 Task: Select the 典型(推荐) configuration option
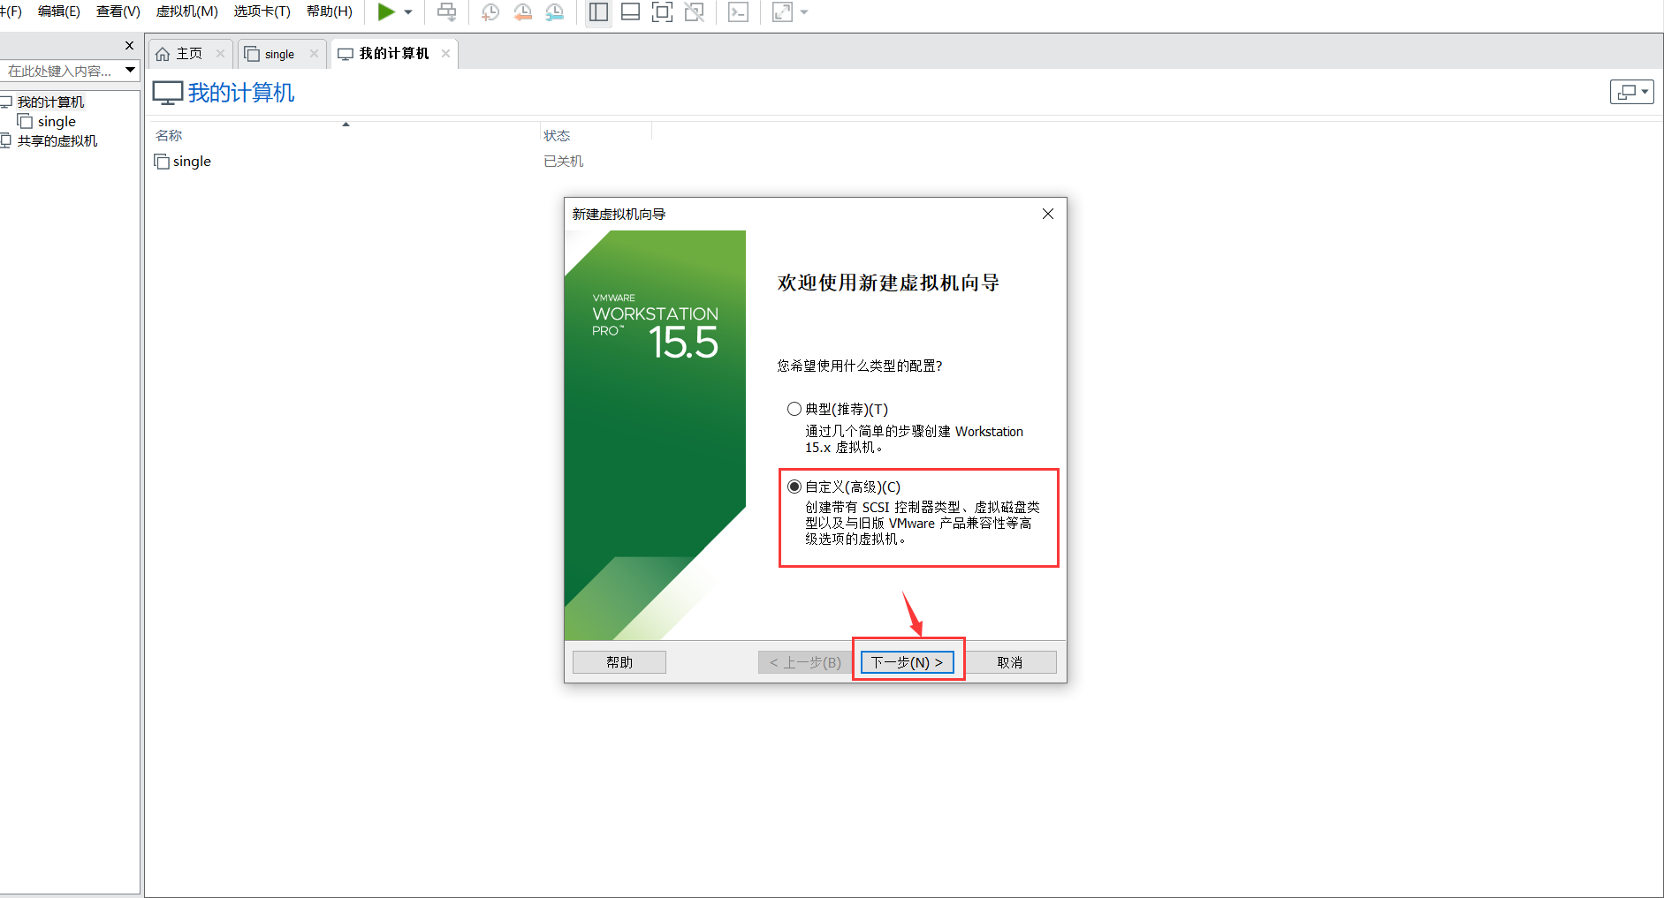point(794,408)
